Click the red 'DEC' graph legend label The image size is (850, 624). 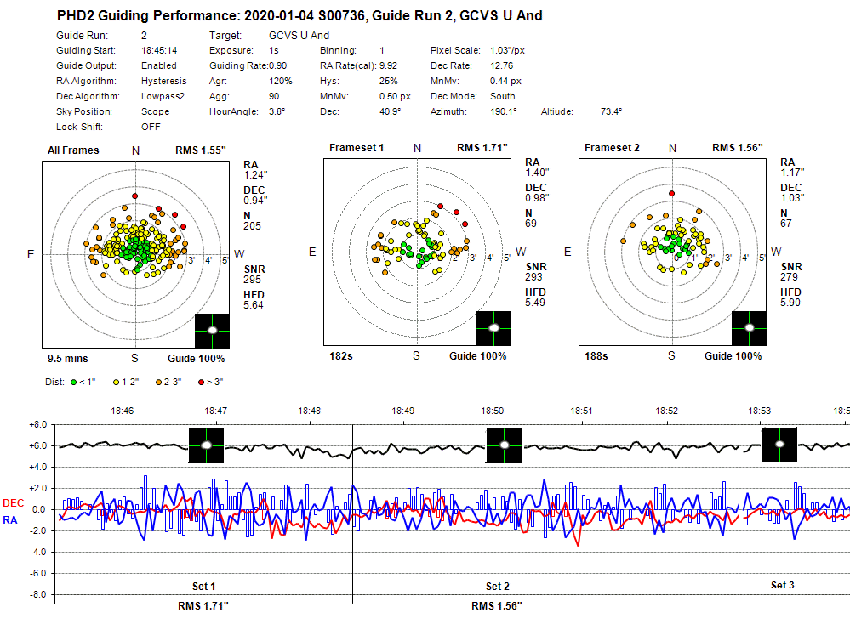(14, 503)
